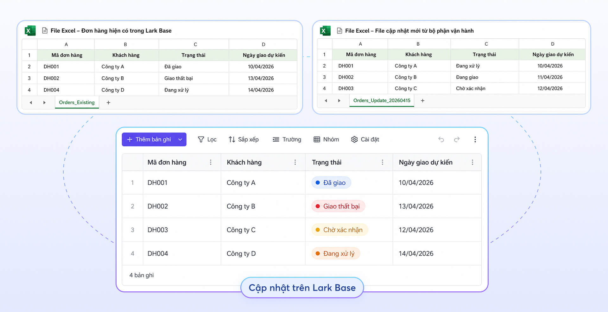The image size is (608, 312).
Task: Add a new sheet beside Orders_Update_20260415
Action: pos(422,100)
